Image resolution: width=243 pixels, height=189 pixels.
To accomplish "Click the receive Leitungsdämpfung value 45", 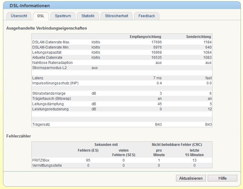I will pos(160,104).
